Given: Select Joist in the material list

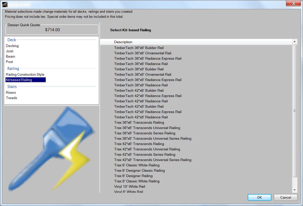Looking at the screenshot, I should (9, 51).
